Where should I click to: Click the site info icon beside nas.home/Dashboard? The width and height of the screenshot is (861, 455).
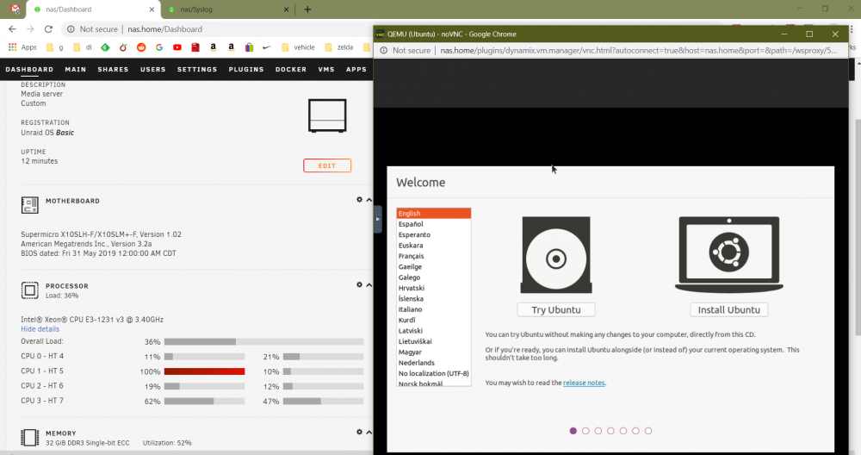click(x=71, y=29)
